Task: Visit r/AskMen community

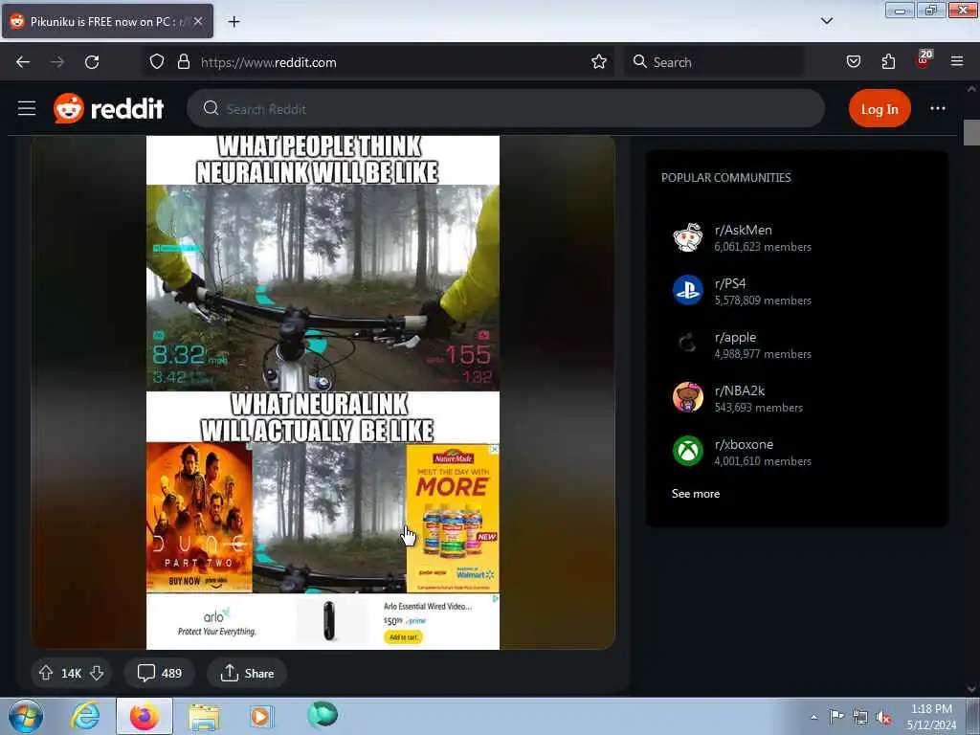Action: pos(743,230)
